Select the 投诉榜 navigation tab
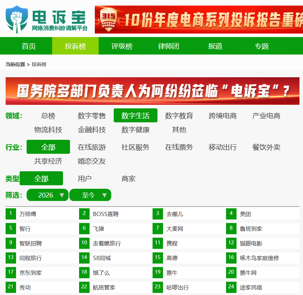Screen dimensions: 303x295 coord(75,46)
